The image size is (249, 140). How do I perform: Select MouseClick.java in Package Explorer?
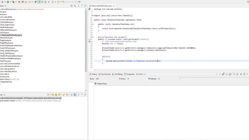pos(6,38)
